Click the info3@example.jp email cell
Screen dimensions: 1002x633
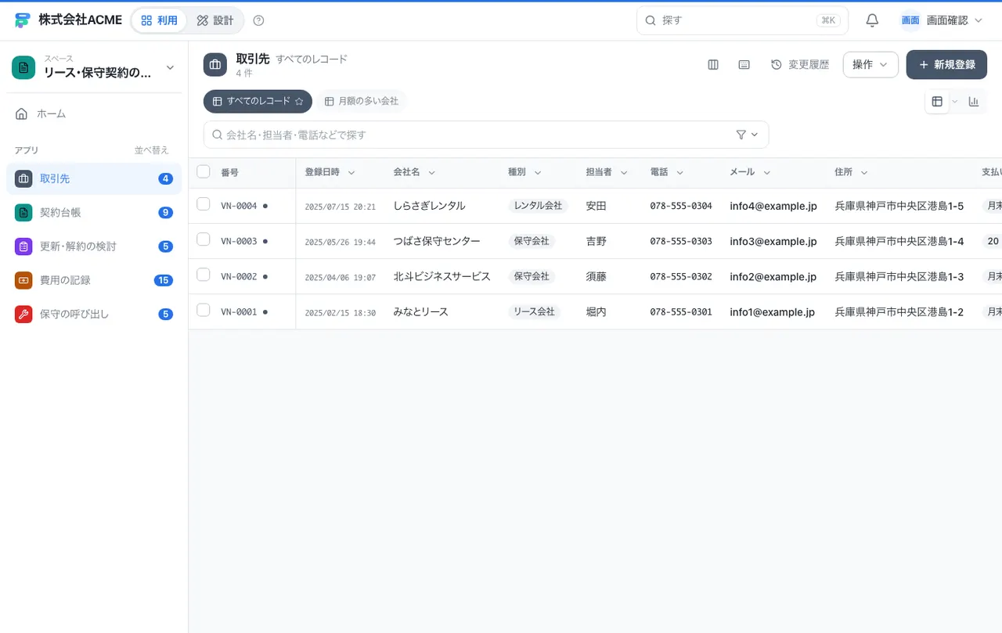[x=773, y=241]
